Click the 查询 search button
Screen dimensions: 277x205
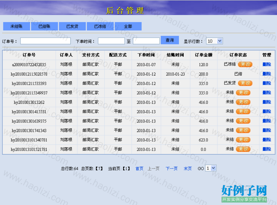[x=170, y=40]
